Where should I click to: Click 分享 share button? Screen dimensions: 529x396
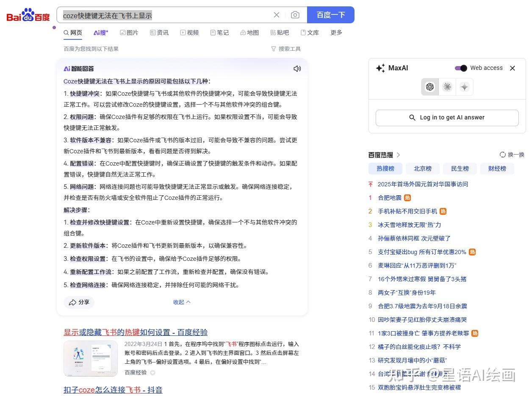pyautogui.click(x=79, y=302)
